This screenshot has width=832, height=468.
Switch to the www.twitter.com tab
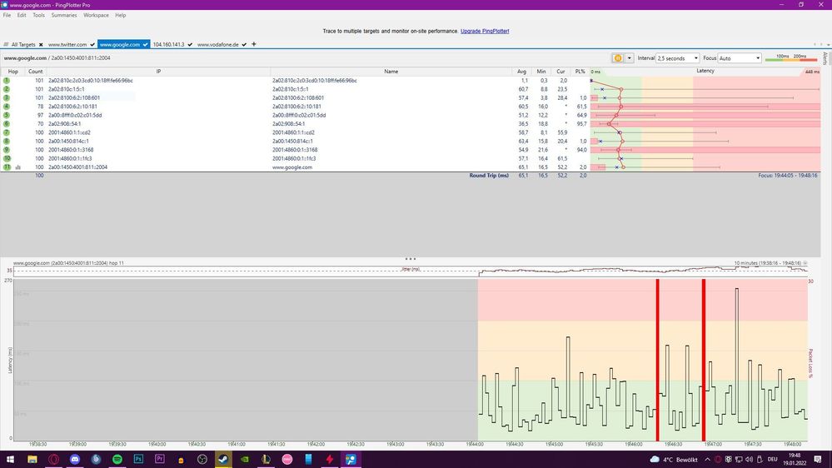[x=67, y=44]
